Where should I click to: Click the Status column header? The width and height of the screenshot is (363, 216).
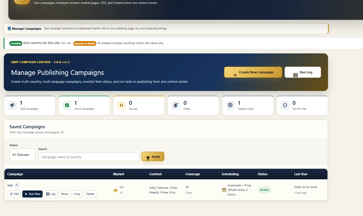point(263,174)
